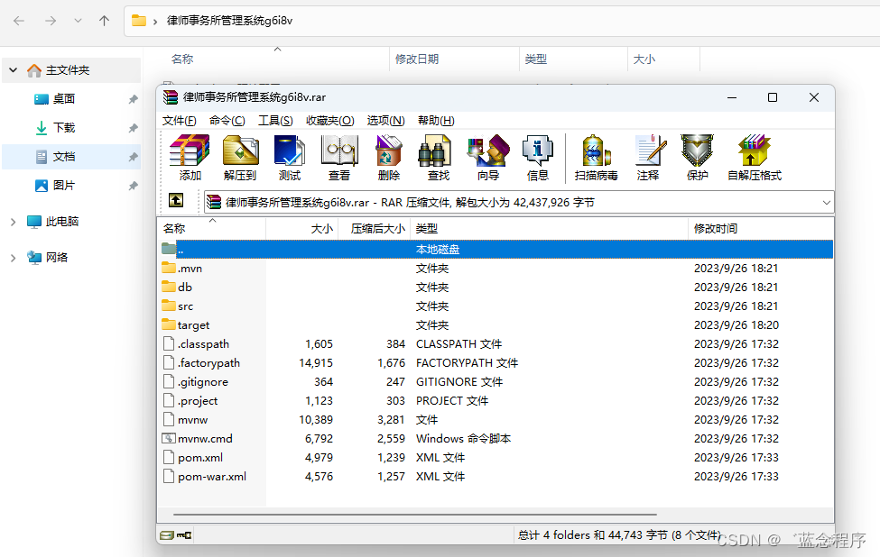Click Explorer up arrow button

point(105,21)
